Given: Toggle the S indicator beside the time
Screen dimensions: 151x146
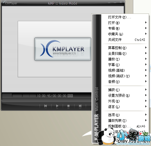Looking at the screenshot, I should pos(71,96).
